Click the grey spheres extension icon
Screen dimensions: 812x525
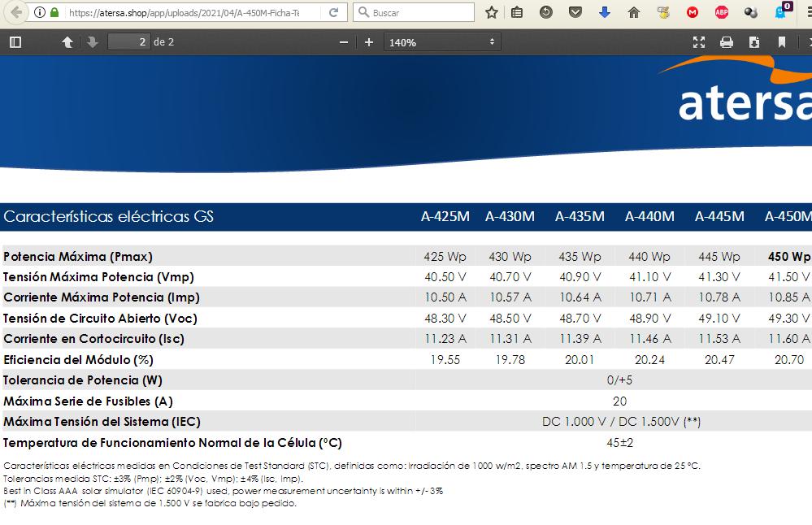751,12
